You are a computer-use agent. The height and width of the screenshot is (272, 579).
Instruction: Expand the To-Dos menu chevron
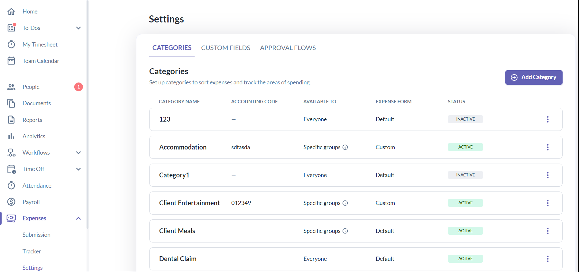(78, 28)
